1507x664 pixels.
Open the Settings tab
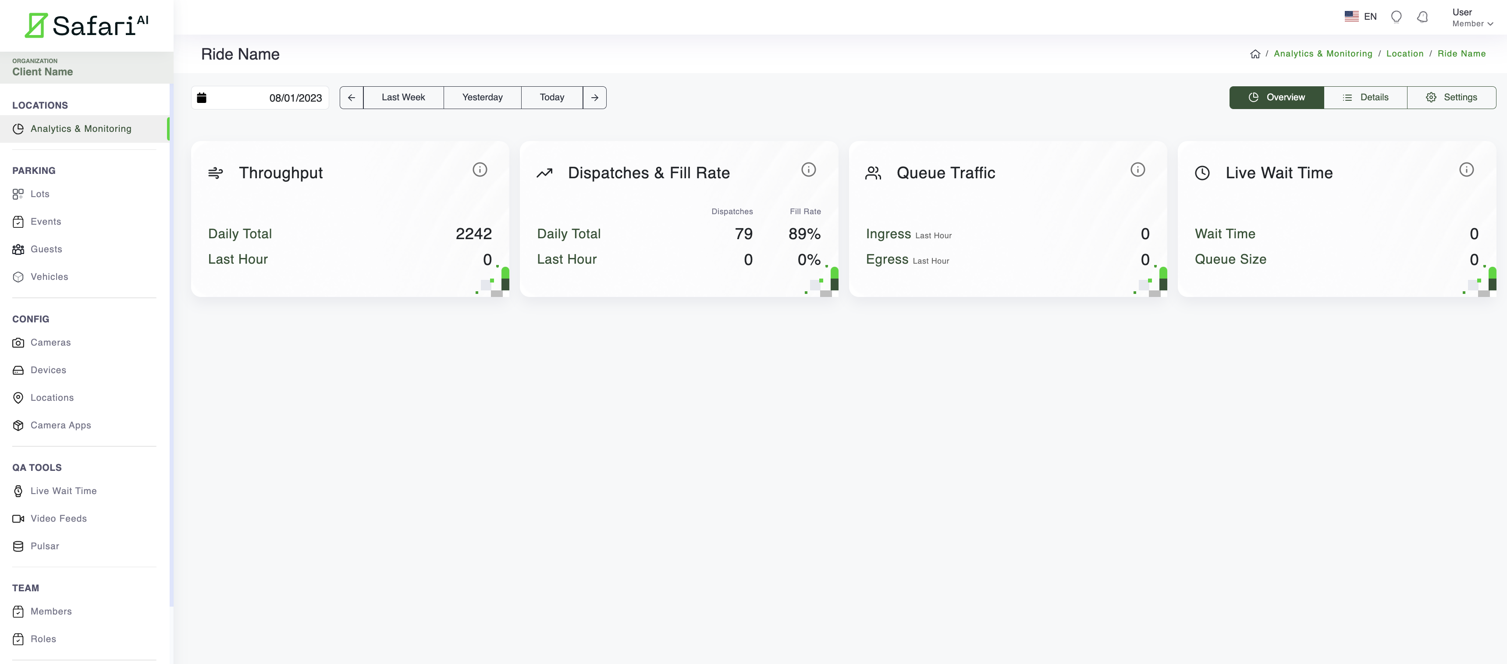coord(1451,98)
